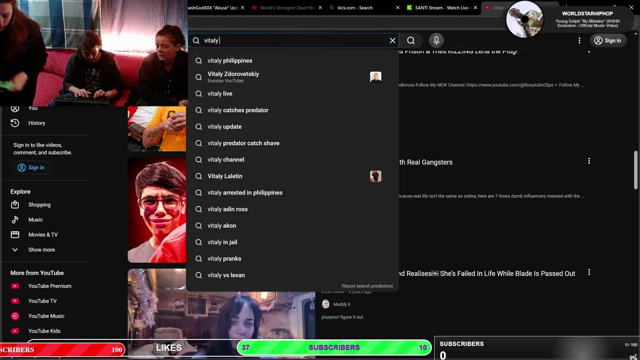Pick the vitaly akon suggestion
Screen dimensions: 640x360
click(x=292, y=225)
